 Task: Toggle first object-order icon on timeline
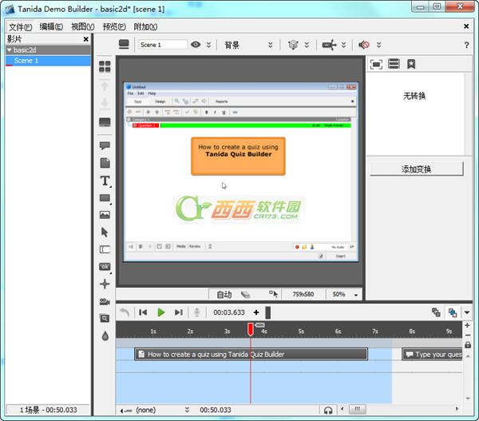[x=436, y=312]
